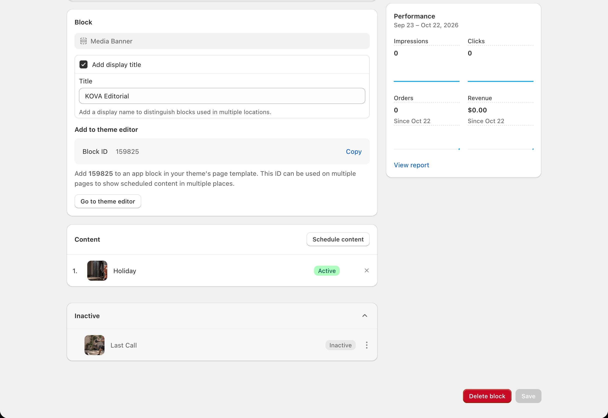Click the Revenue metric label
The height and width of the screenshot is (418, 608).
(x=479, y=98)
